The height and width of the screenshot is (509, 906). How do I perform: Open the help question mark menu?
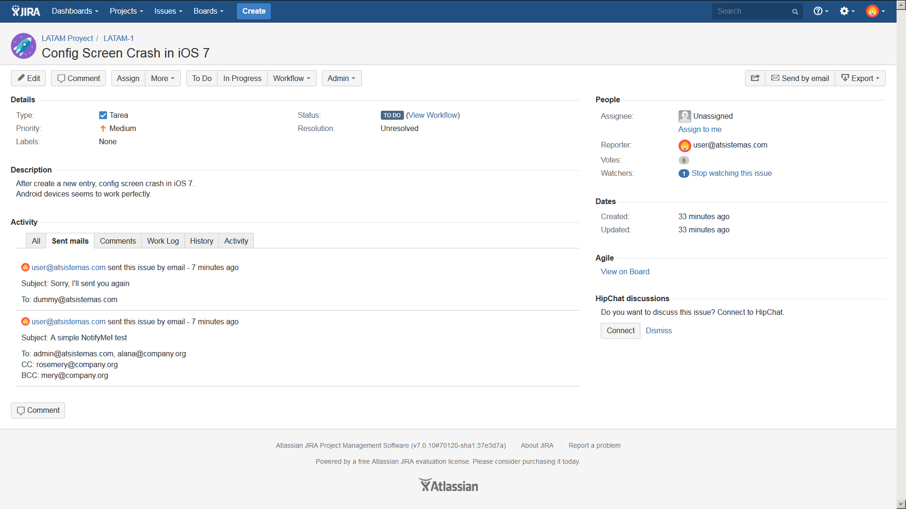(x=821, y=11)
